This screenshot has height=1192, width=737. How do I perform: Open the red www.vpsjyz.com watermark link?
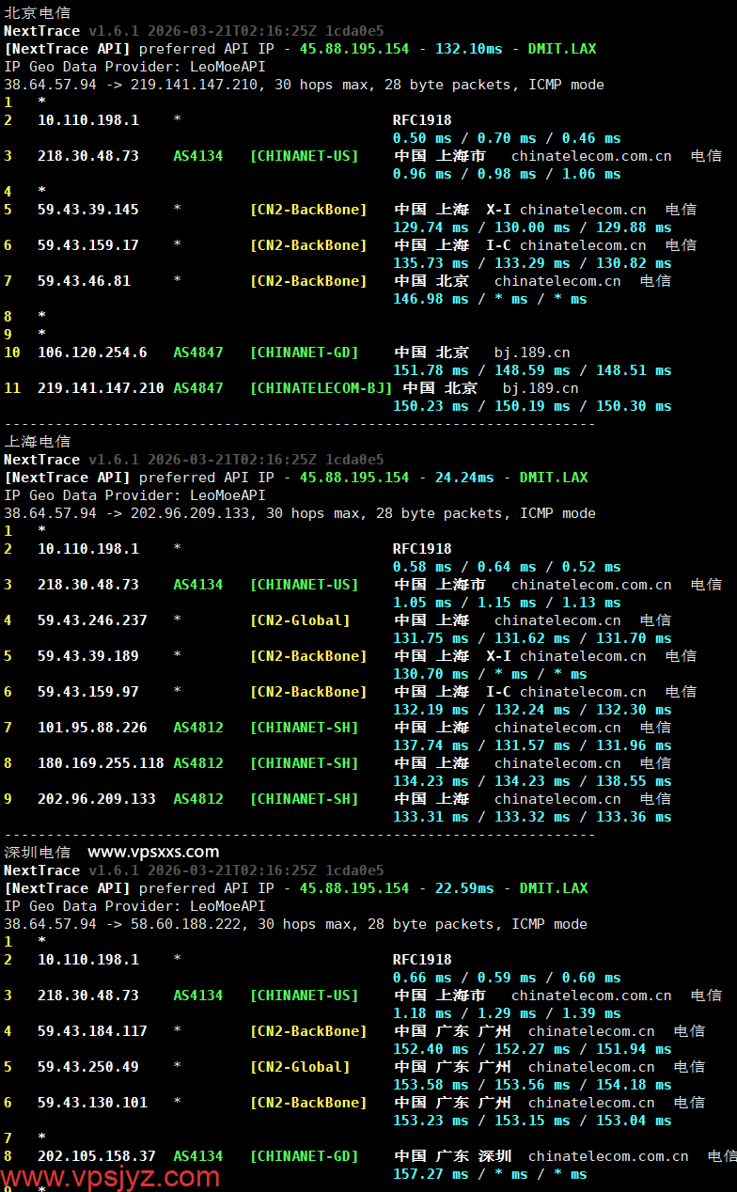[111, 1176]
